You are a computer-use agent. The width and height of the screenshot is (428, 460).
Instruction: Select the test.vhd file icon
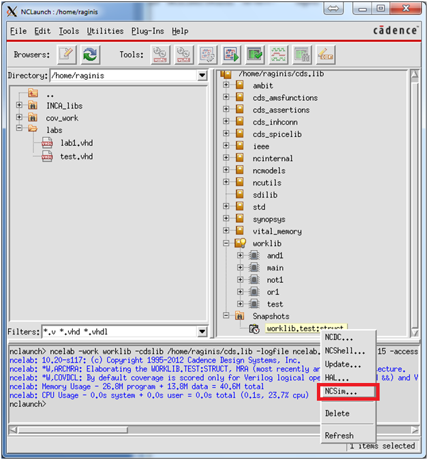coord(47,156)
